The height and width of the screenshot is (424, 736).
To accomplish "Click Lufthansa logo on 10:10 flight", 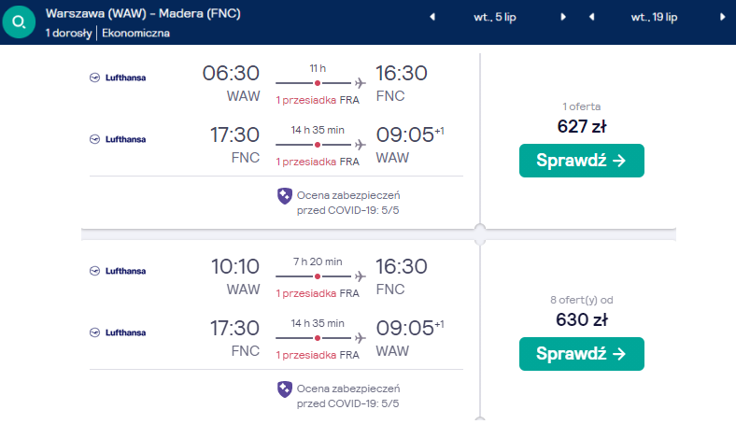I will click(x=118, y=271).
